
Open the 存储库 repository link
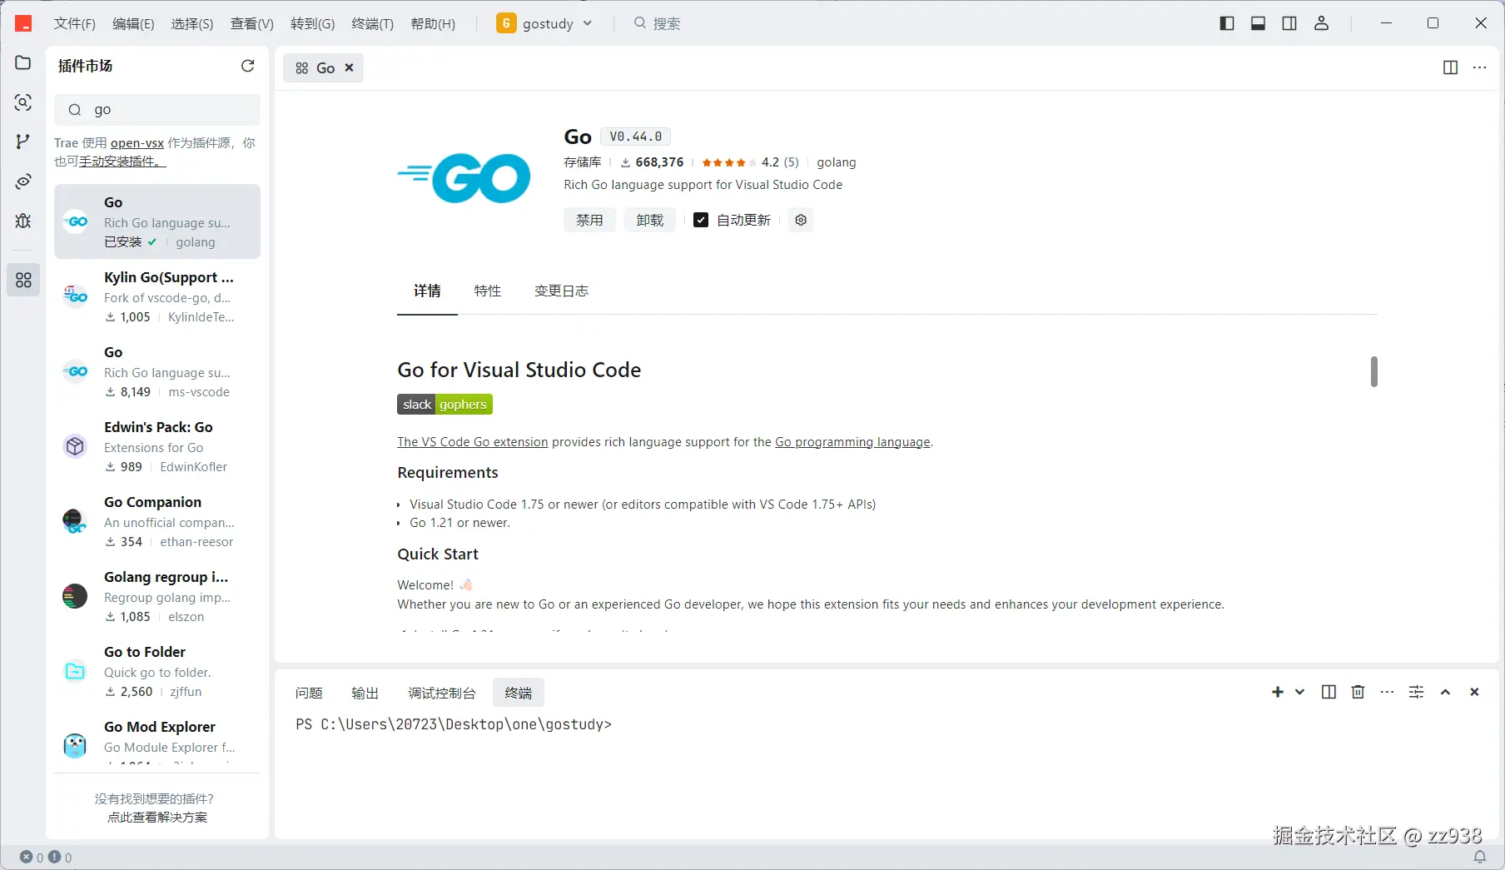(583, 162)
